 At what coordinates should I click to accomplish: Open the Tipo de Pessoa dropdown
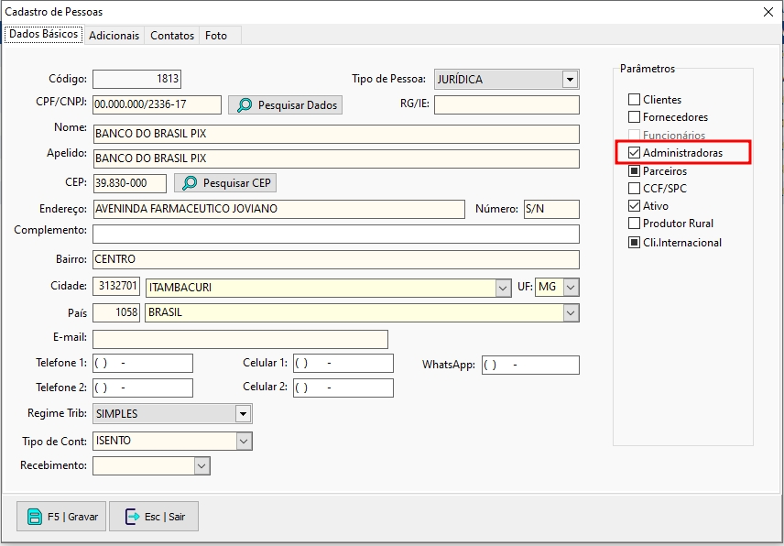[x=570, y=80]
